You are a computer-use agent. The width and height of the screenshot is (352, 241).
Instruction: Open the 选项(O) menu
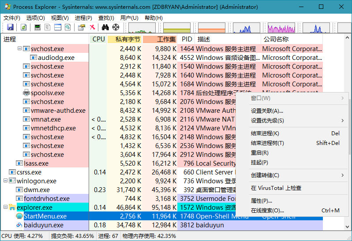35,18
